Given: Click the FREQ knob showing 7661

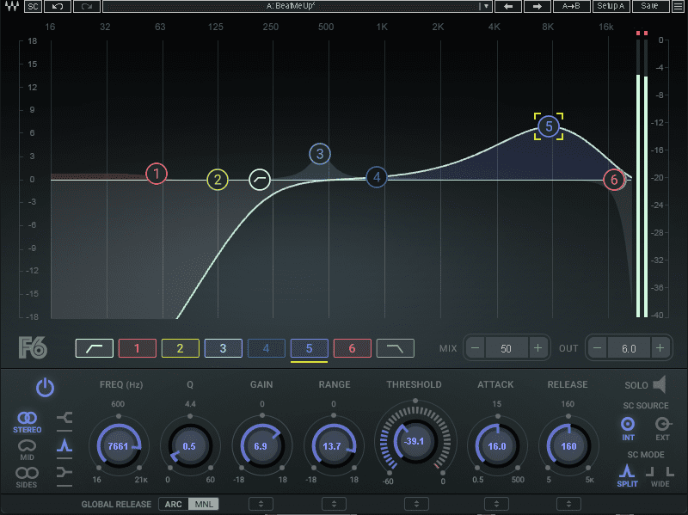Looking at the screenshot, I should (x=119, y=446).
